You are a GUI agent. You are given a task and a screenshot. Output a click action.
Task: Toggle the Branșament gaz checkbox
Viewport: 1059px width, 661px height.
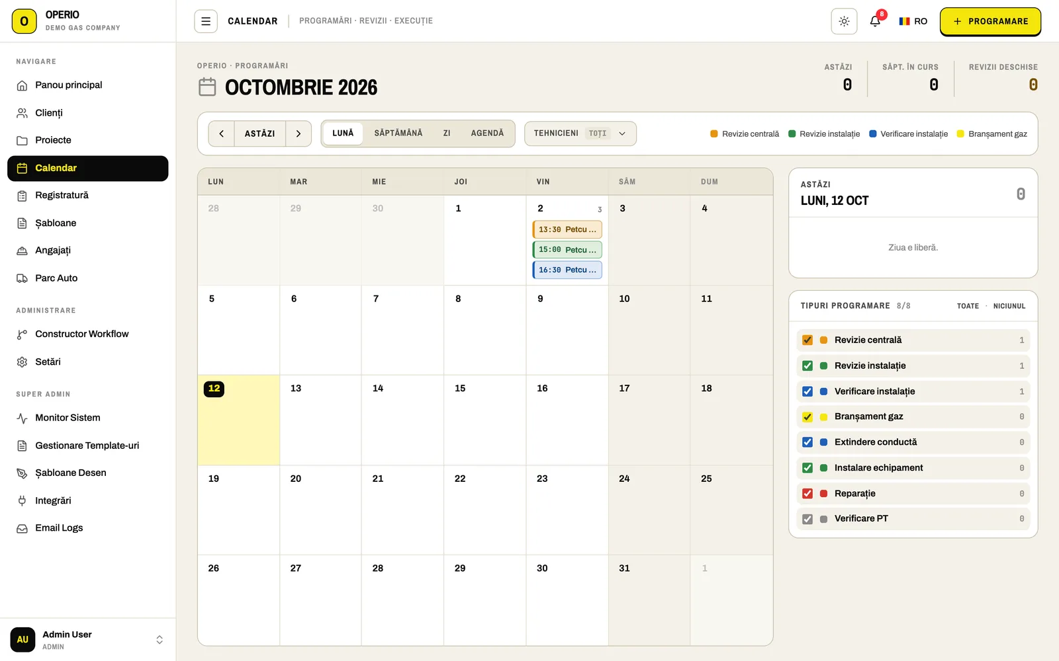pyautogui.click(x=807, y=416)
